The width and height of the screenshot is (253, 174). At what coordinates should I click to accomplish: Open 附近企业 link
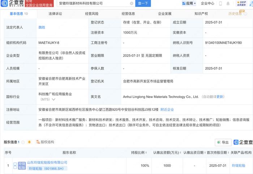point(167,110)
